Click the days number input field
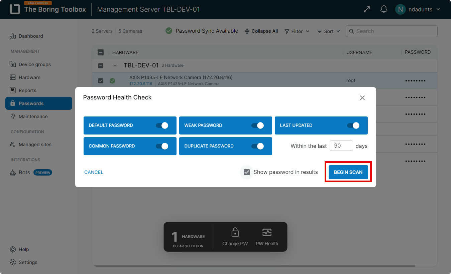The height and width of the screenshot is (274, 451). (x=341, y=146)
